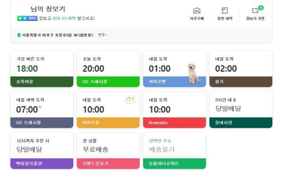Open the 백화점식품관 당일배달 card
283x170 pixels.
42,151
